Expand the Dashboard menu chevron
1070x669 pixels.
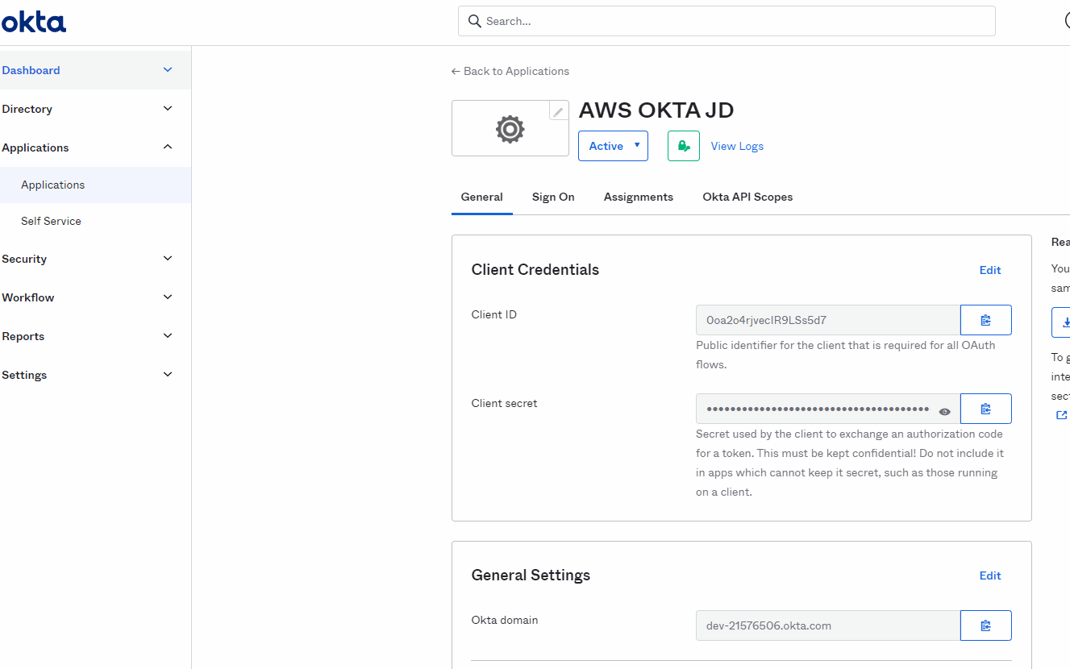tap(168, 70)
